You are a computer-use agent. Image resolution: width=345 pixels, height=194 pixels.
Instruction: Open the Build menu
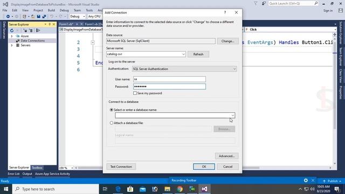[x=51, y=10]
